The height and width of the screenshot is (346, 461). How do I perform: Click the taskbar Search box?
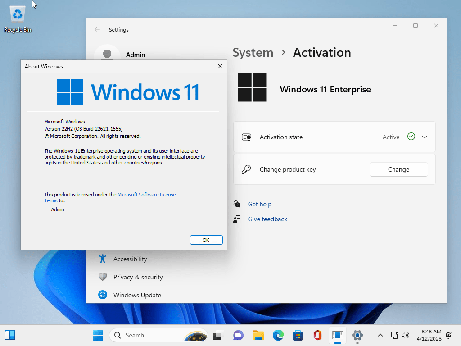158,335
